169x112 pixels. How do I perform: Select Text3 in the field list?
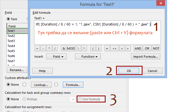coord(17,41)
